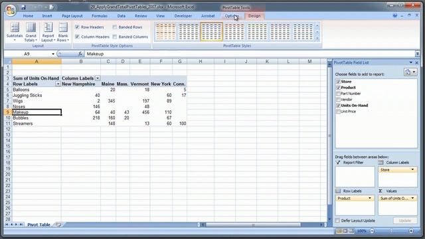Select column H header
This screenshot has height=239, width=425.
(x=201, y=62)
